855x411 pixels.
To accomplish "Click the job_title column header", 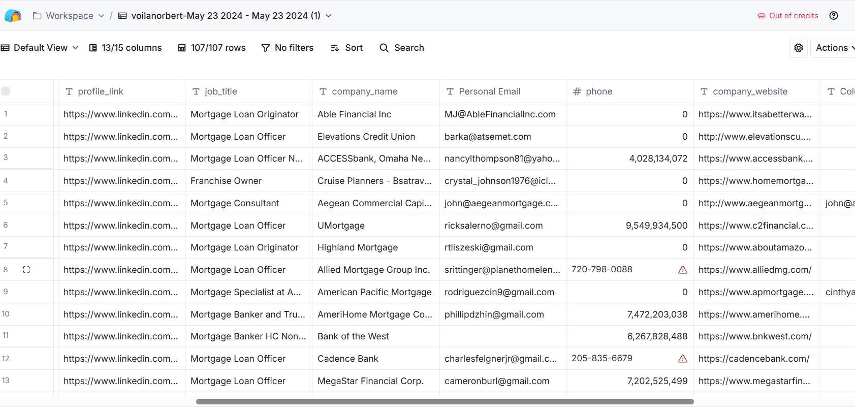I will point(248,91).
